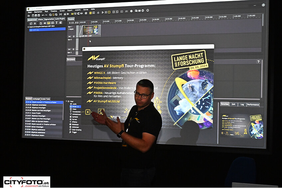
Task: Click the zoom out timeline icon
Action: (50, 15)
